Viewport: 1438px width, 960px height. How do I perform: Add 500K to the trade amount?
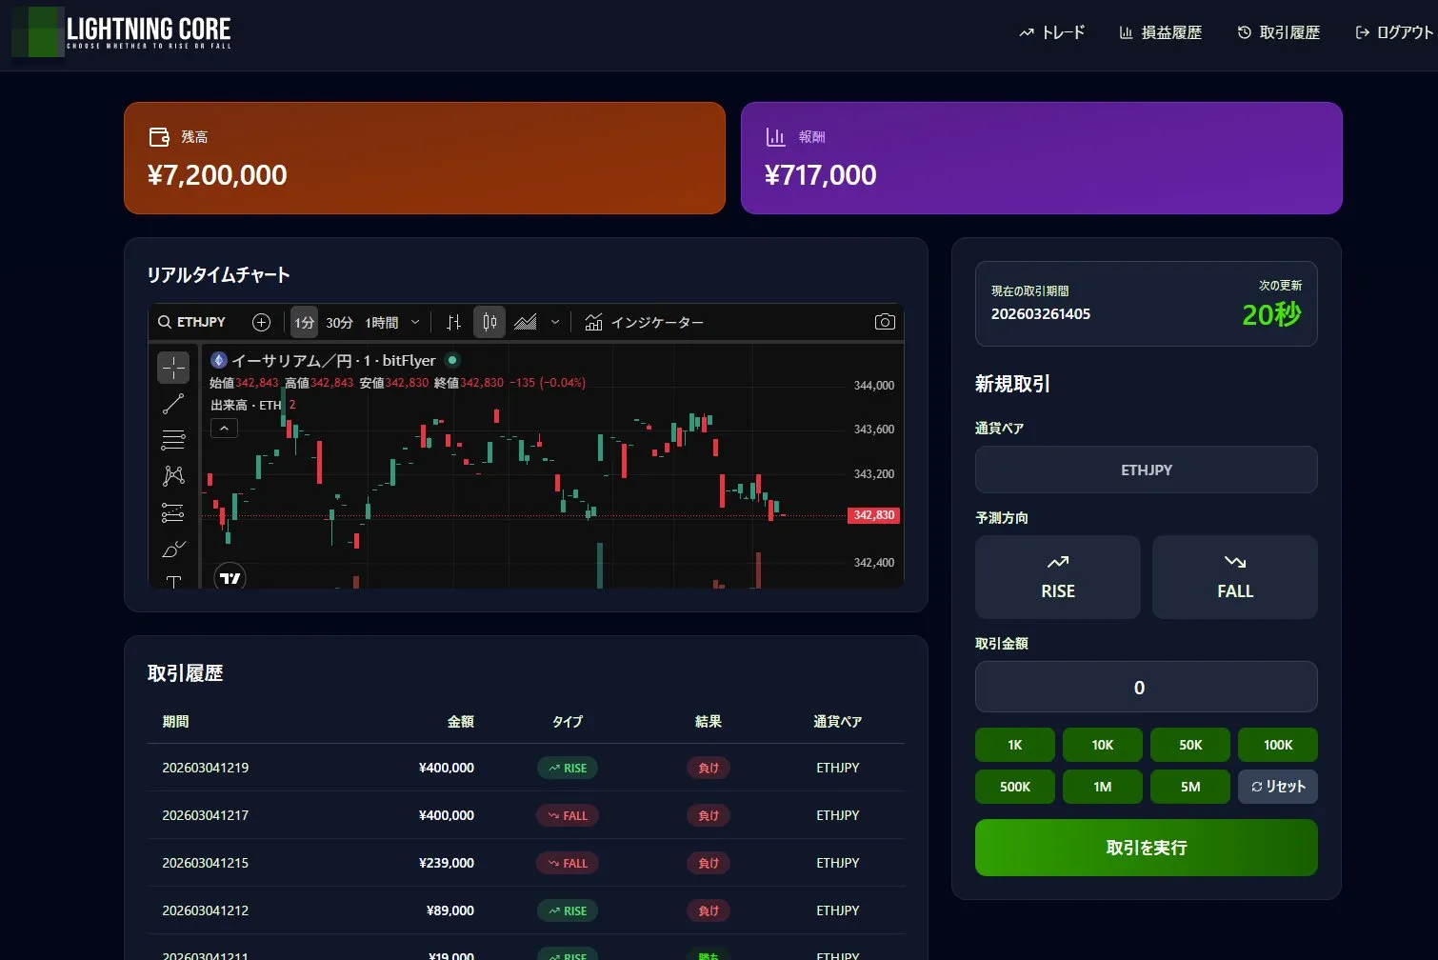(1014, 787)
